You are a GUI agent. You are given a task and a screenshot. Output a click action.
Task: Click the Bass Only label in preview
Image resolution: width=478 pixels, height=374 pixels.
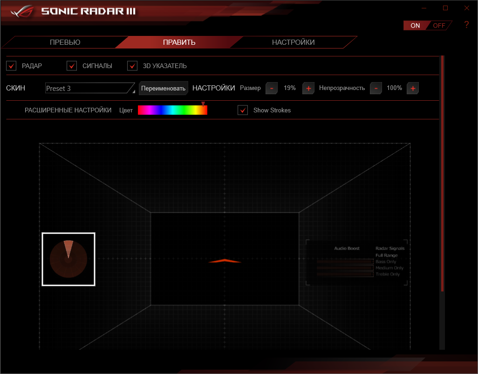pos(386,262)
